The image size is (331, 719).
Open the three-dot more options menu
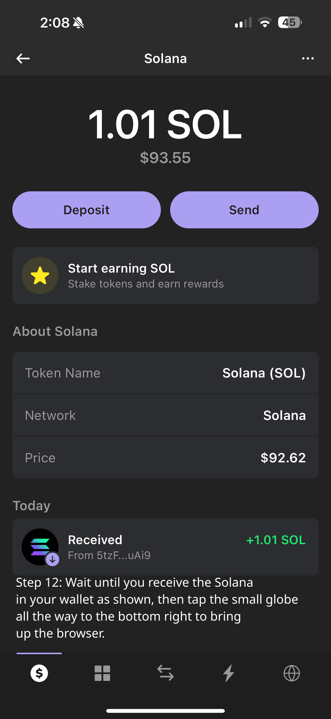[308, 59]
